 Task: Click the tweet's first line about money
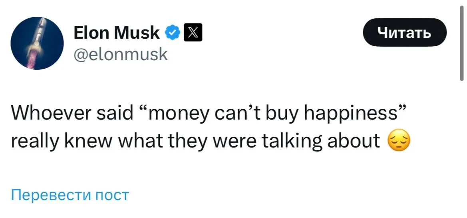tap(208, 115)
